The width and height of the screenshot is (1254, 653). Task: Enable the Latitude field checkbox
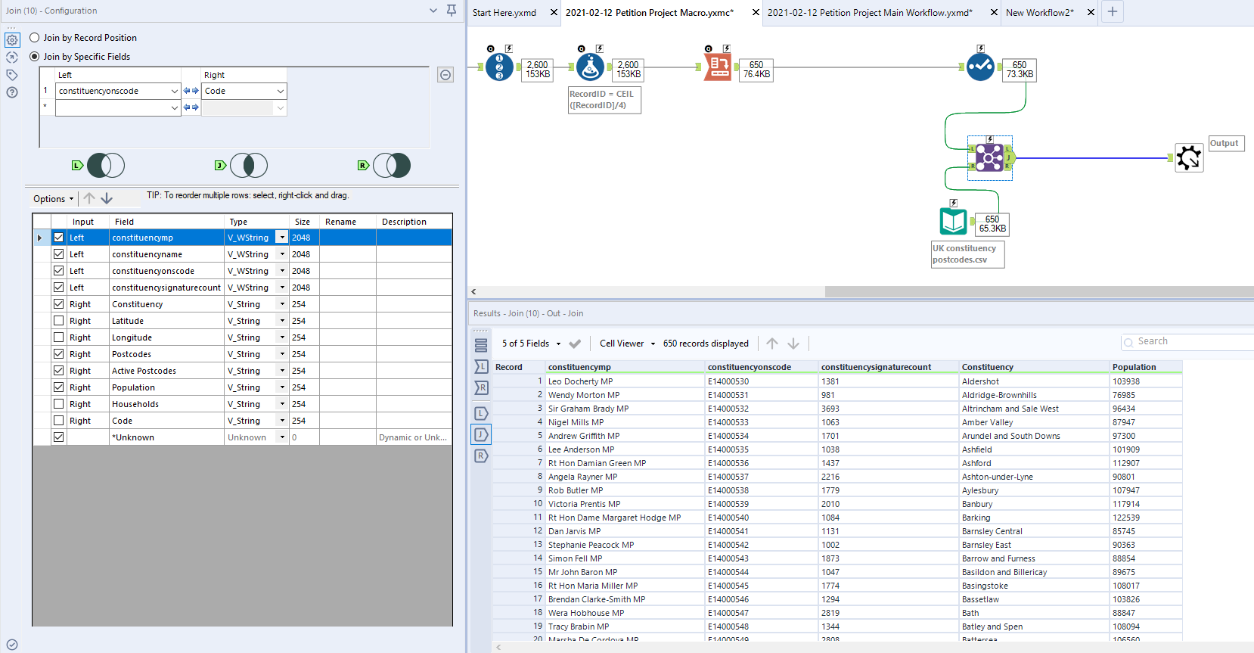point(58,321)
